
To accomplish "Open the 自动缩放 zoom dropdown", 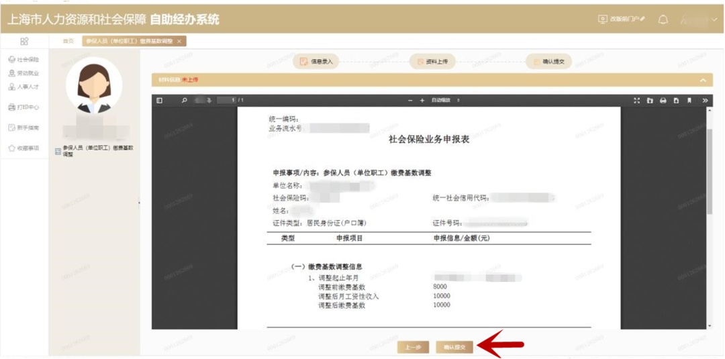I will tap(446, 101).
